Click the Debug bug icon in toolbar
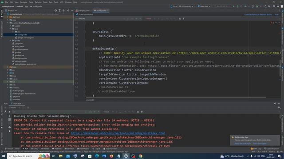284x159 pixels. point(237,6)
